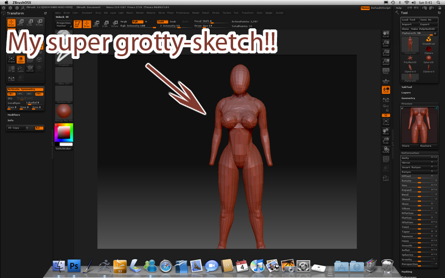
Task: Toggle Y axis symmetry button
Action: pos(20,94)
